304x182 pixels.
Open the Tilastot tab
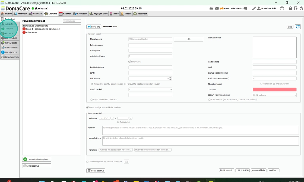coord(126,14)
